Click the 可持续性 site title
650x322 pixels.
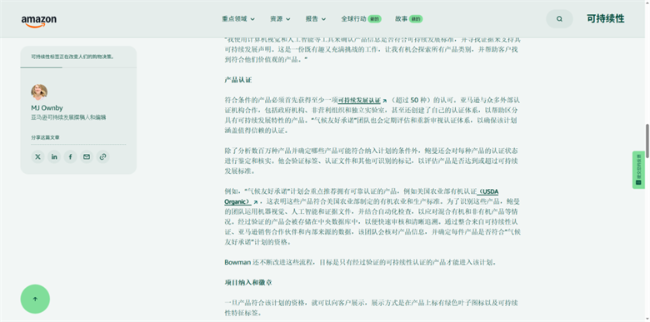point(605,18)
